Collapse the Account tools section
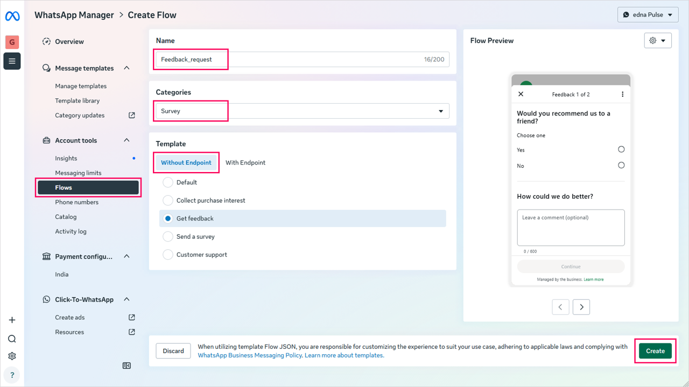Screen dimensions: 689x387 click(x=126, y=140)
